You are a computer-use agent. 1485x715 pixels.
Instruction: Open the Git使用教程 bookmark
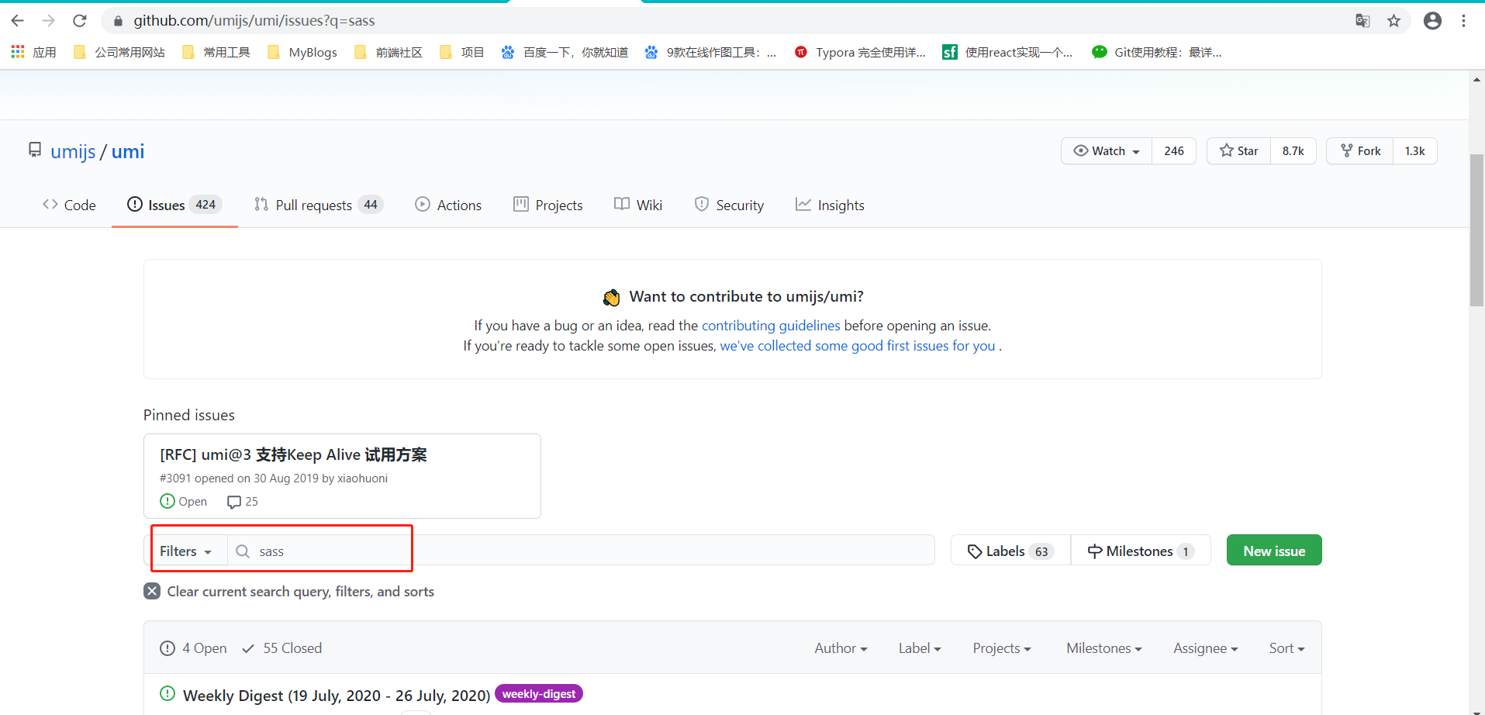1156,52
